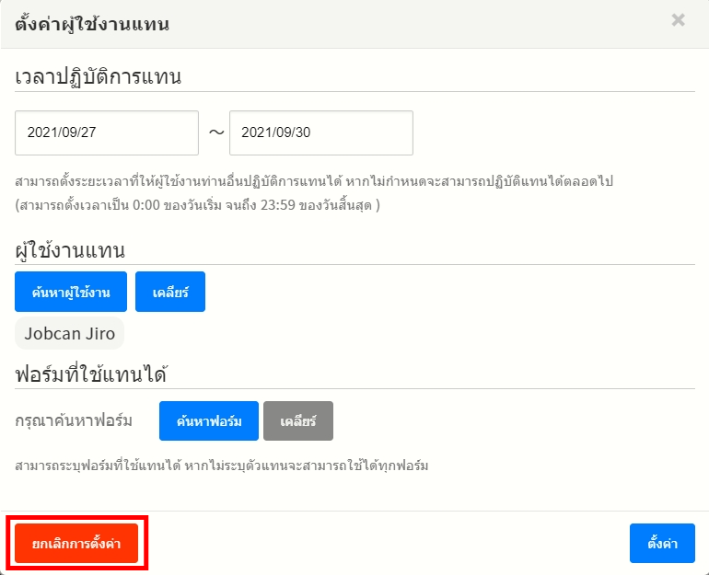
Task: Click the ฟอร์มที่ใช้แทนได้ section heading
Action: pyautogui.click(x=90, y=374)
